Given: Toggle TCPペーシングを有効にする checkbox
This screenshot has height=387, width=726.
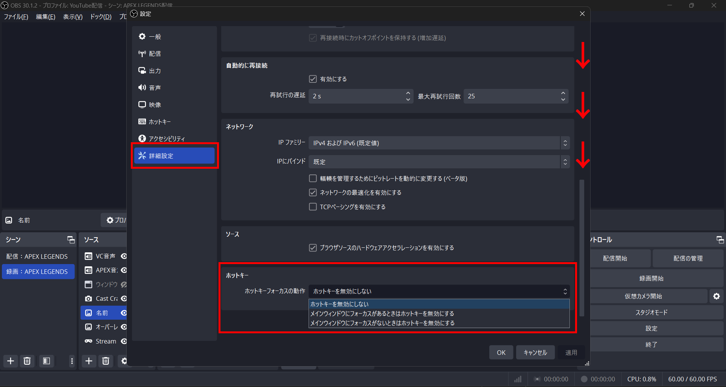Looking at the screenshot, I should click(x=313, y=207).
